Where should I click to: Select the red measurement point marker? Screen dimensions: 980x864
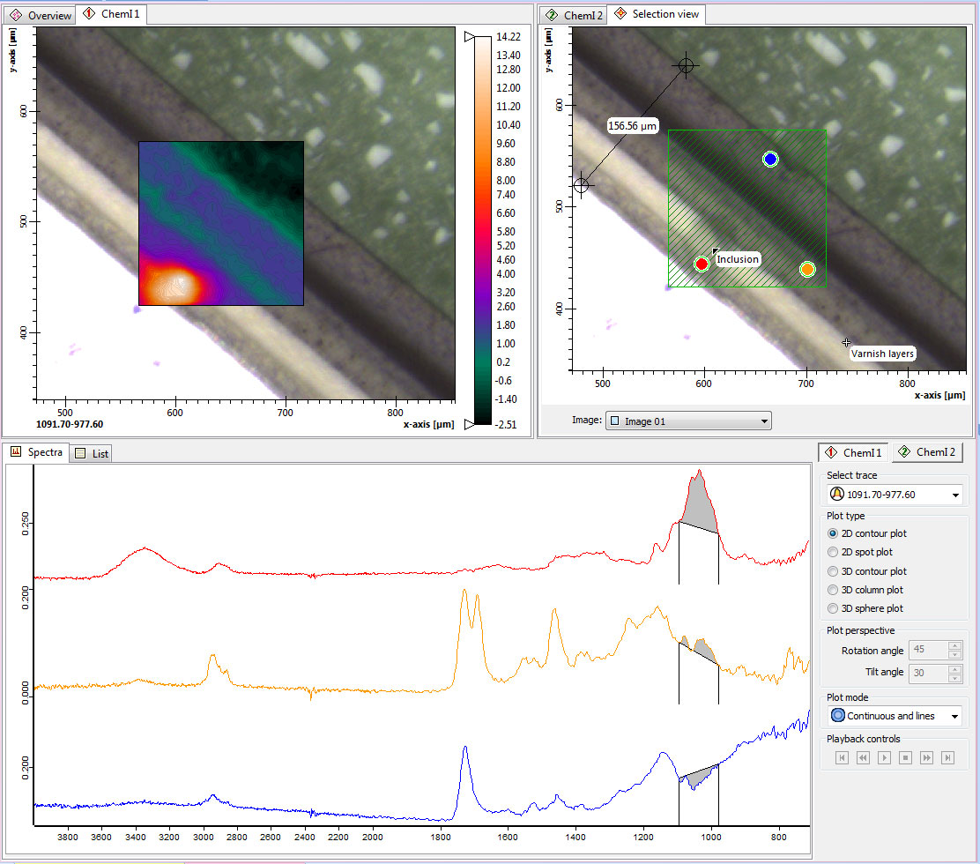click(702, 264)
